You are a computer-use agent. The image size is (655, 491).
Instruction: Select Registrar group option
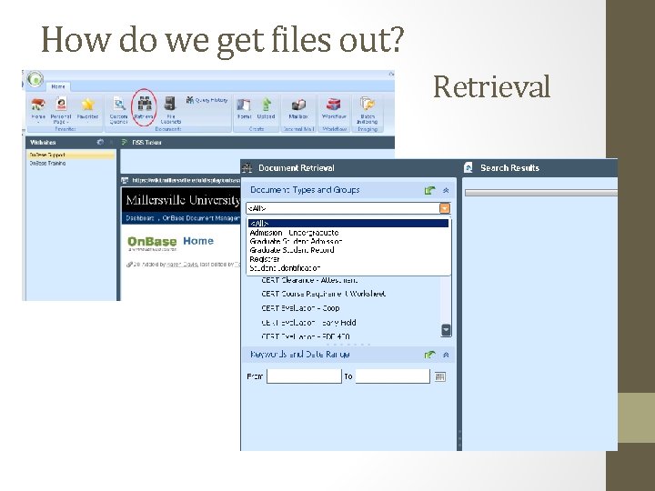(x=265, y=259)
